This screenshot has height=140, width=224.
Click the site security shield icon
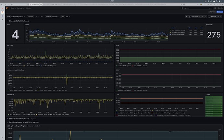[28, 5]
